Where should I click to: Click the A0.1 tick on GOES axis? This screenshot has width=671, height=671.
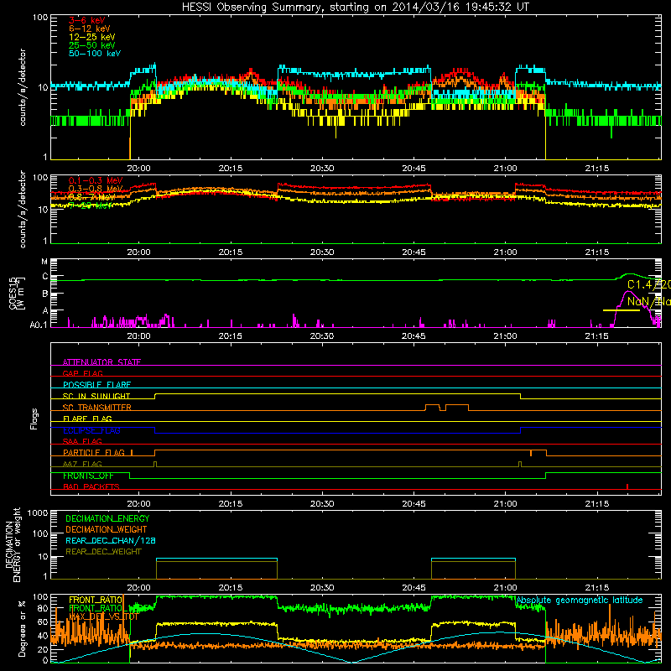click(x=39, y=325)
